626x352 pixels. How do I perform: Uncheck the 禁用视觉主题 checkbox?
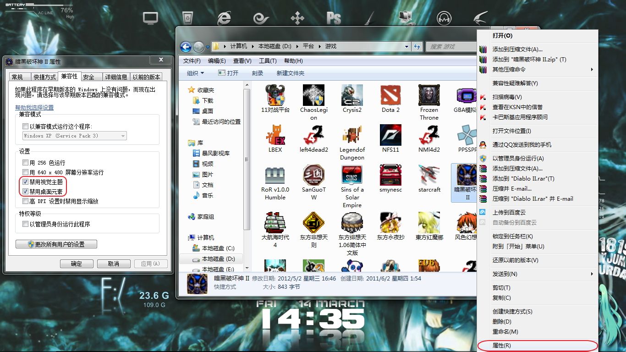pyautogui.click(x=26, y=182)
